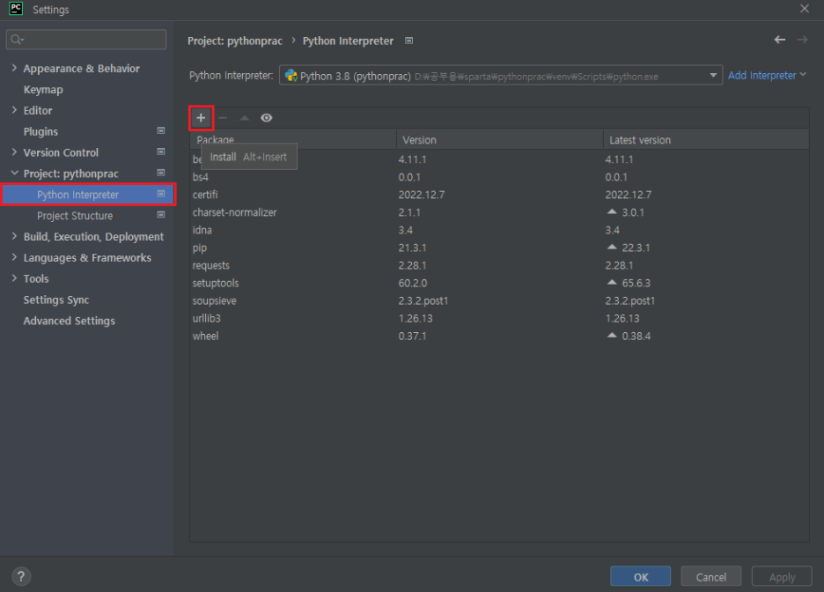
Task: Click the project-scope icon next to Project Structure
Action: click(x=161, y=214)
